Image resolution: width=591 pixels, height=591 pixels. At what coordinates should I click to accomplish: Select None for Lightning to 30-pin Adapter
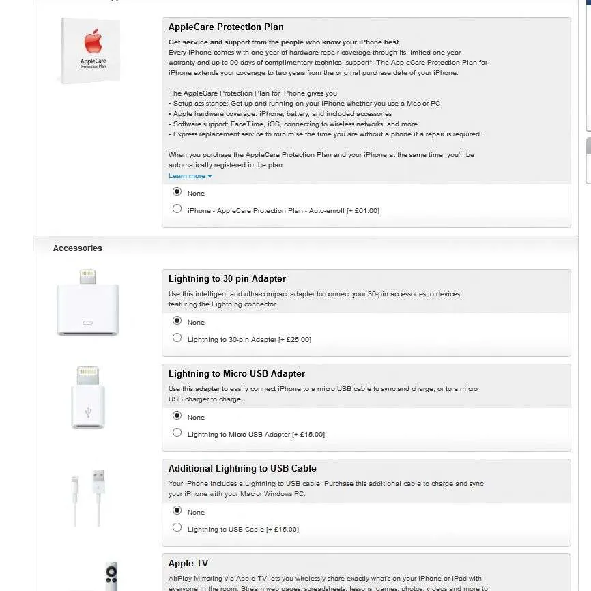177,320
